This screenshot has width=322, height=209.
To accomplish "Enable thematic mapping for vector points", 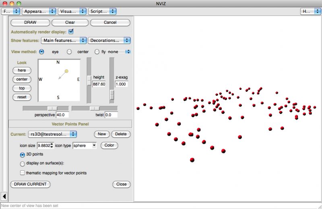I will pyautogui.click(x=23, y=173).
